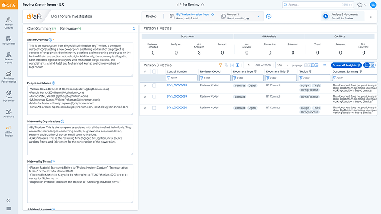Image resolution: width=381 pixels, height=214 pixels.
Task: Open the user avatar UN menu
Action: 373,5
